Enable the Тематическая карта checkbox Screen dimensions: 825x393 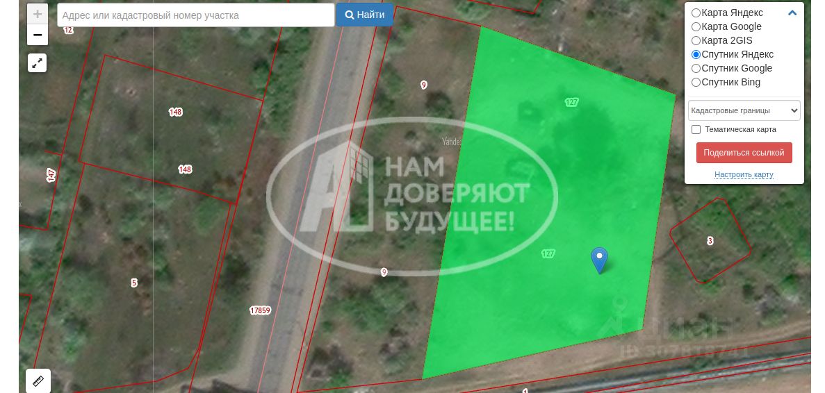pyautogui.click(x=696, y=129)
